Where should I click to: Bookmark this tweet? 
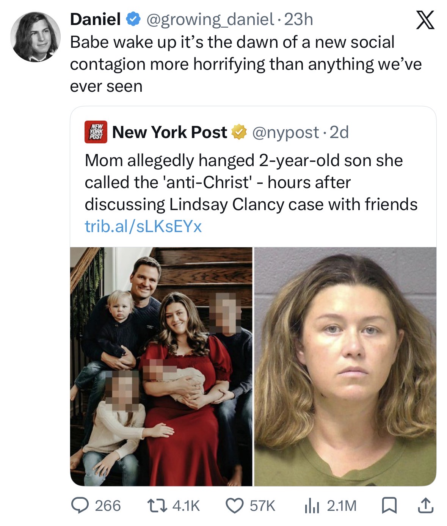point(388,506)
